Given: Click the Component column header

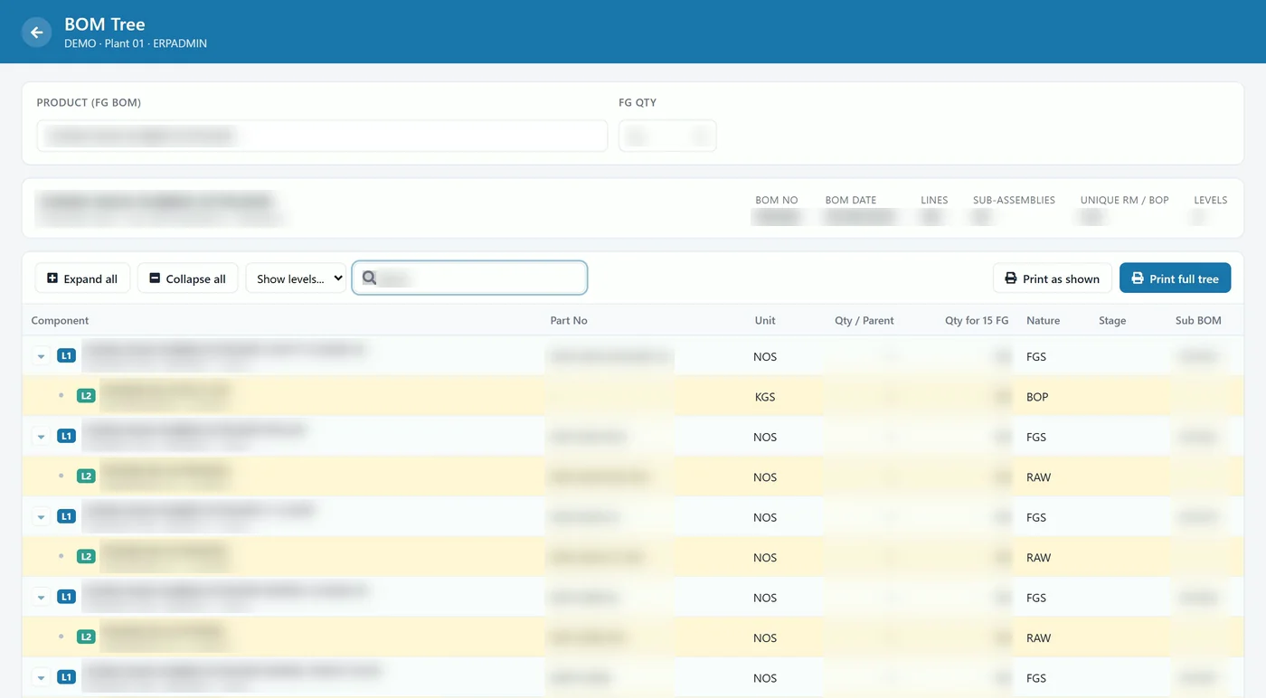Looking at the screenshot, I should click(x=60, y=320).
